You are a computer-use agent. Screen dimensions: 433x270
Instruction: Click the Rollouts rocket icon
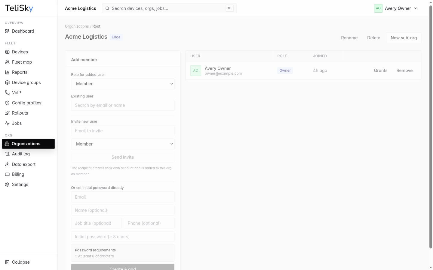pyautogui.click(x=7, y=113)
